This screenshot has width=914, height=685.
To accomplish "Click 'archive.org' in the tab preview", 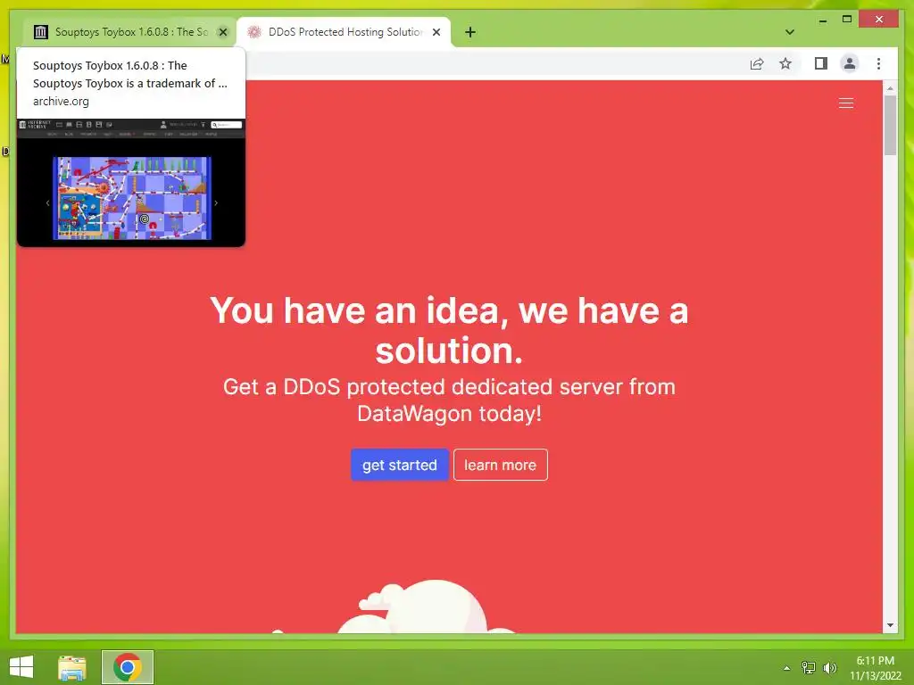I will click(x=62, y=102).
